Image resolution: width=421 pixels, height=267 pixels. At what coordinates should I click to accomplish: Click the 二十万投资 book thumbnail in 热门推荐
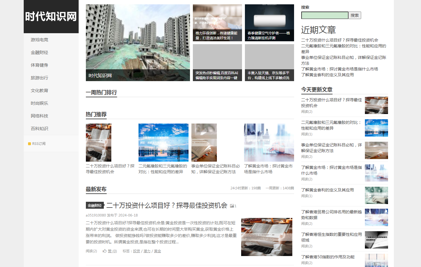pos(99,143)
